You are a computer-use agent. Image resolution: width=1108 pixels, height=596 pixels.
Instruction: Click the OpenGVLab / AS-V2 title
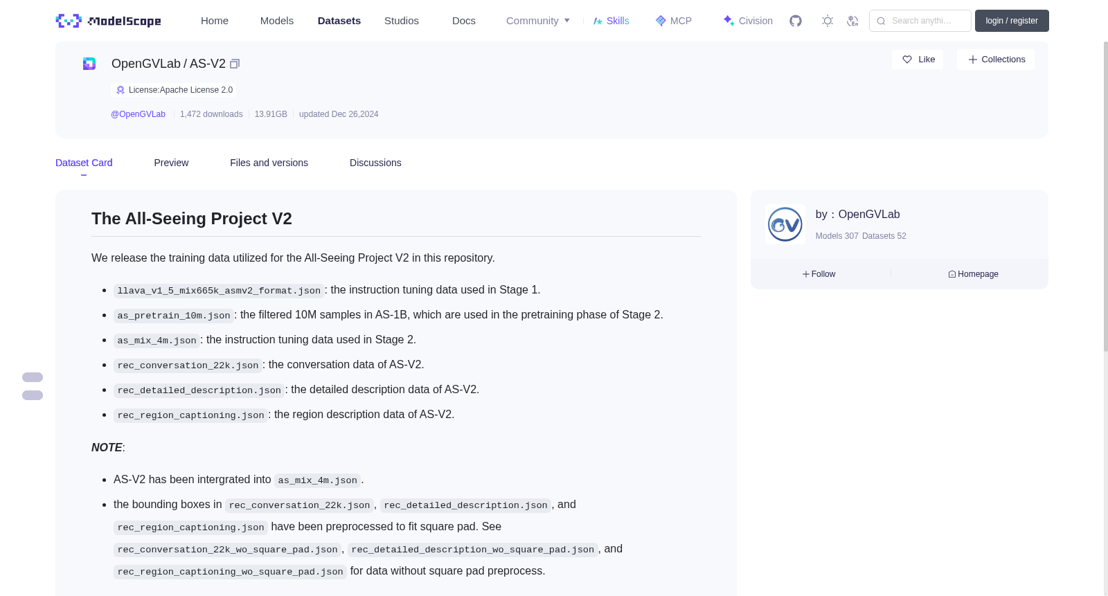coord(168,64)
